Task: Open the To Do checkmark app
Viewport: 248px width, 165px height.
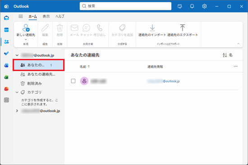Action: click(x=6, y=54)
